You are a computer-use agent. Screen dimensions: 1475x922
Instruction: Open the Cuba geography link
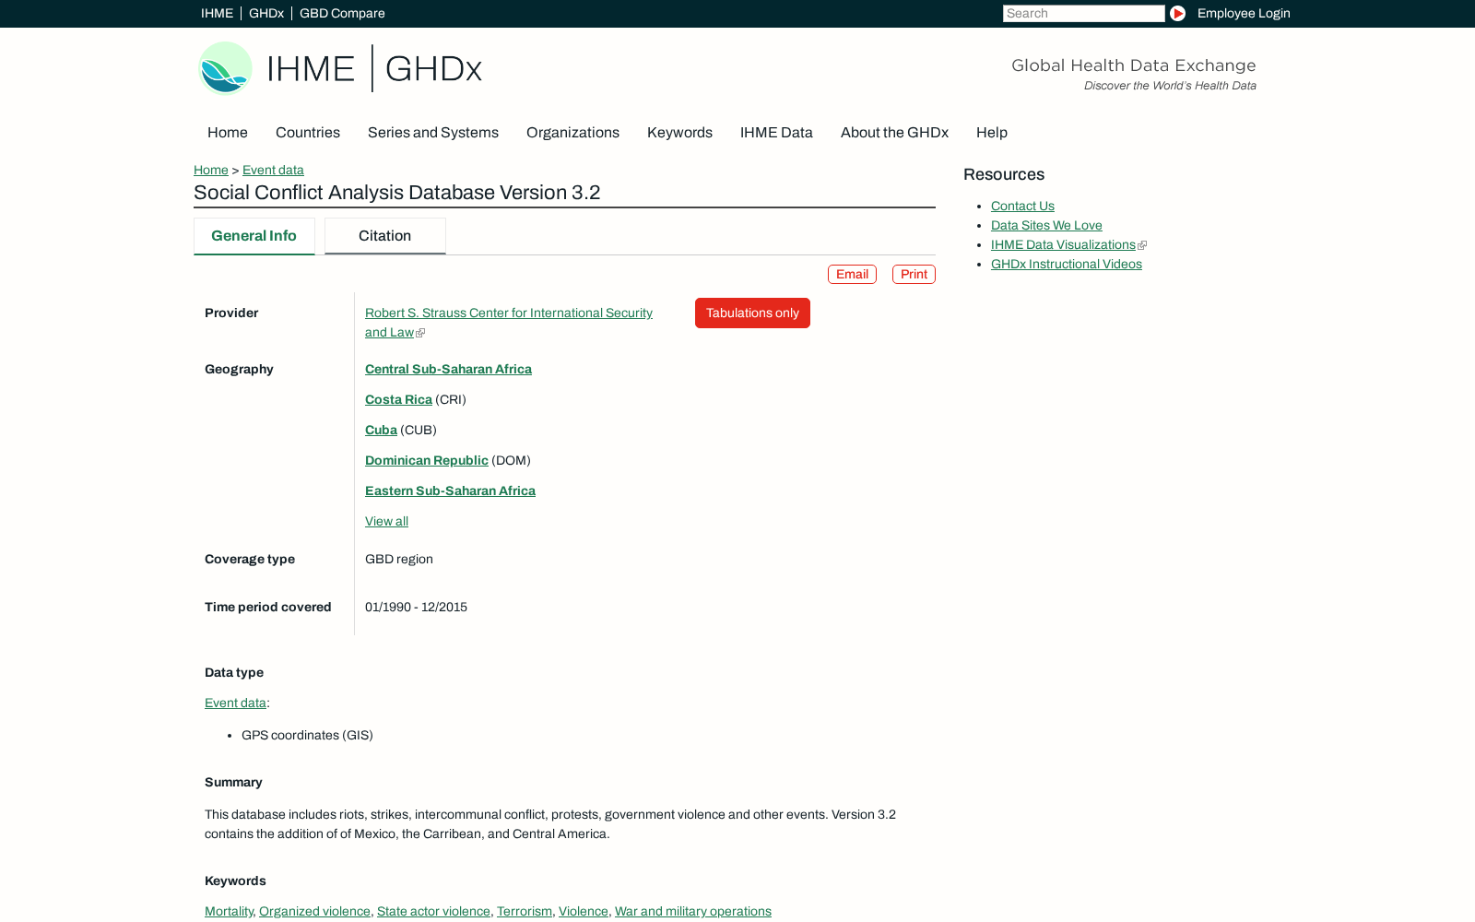click(x=381, y=431)
